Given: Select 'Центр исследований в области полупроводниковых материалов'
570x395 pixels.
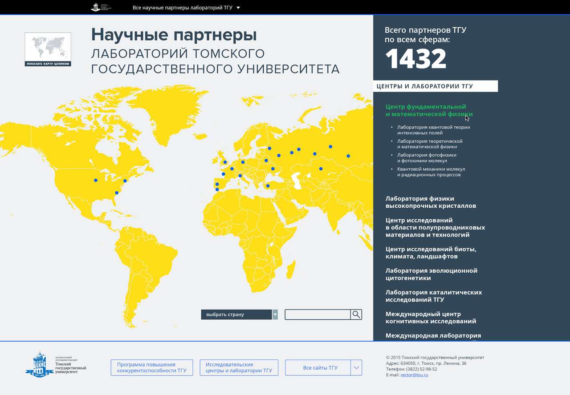Looking at the screenshot, I should (435, 227).
